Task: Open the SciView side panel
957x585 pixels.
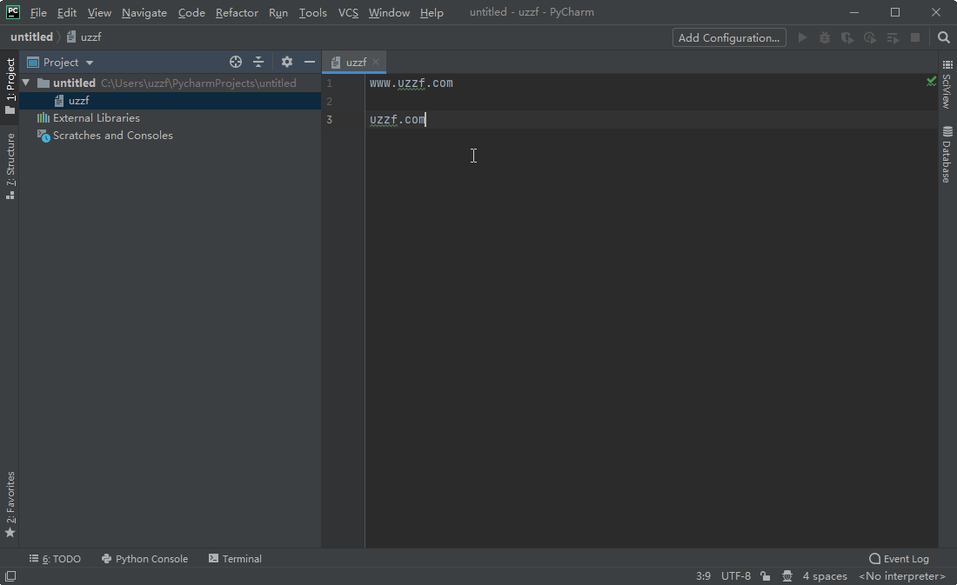Action: pos(947,84)
